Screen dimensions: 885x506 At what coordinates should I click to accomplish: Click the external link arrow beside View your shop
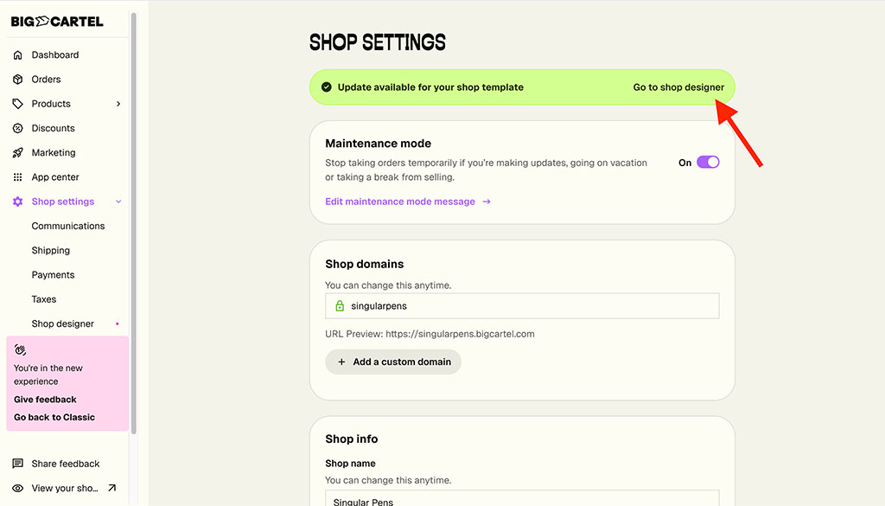point(111,488)
